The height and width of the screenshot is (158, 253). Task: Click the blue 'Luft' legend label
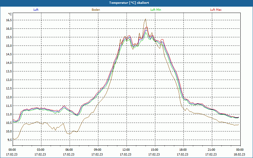[36, 10]
